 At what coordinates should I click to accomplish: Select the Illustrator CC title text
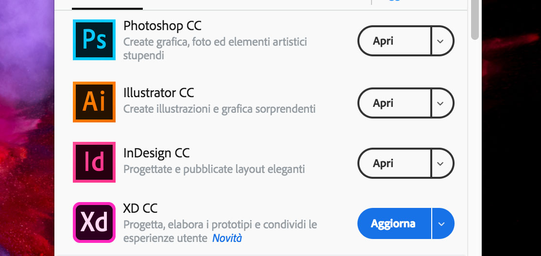[159, 92]
